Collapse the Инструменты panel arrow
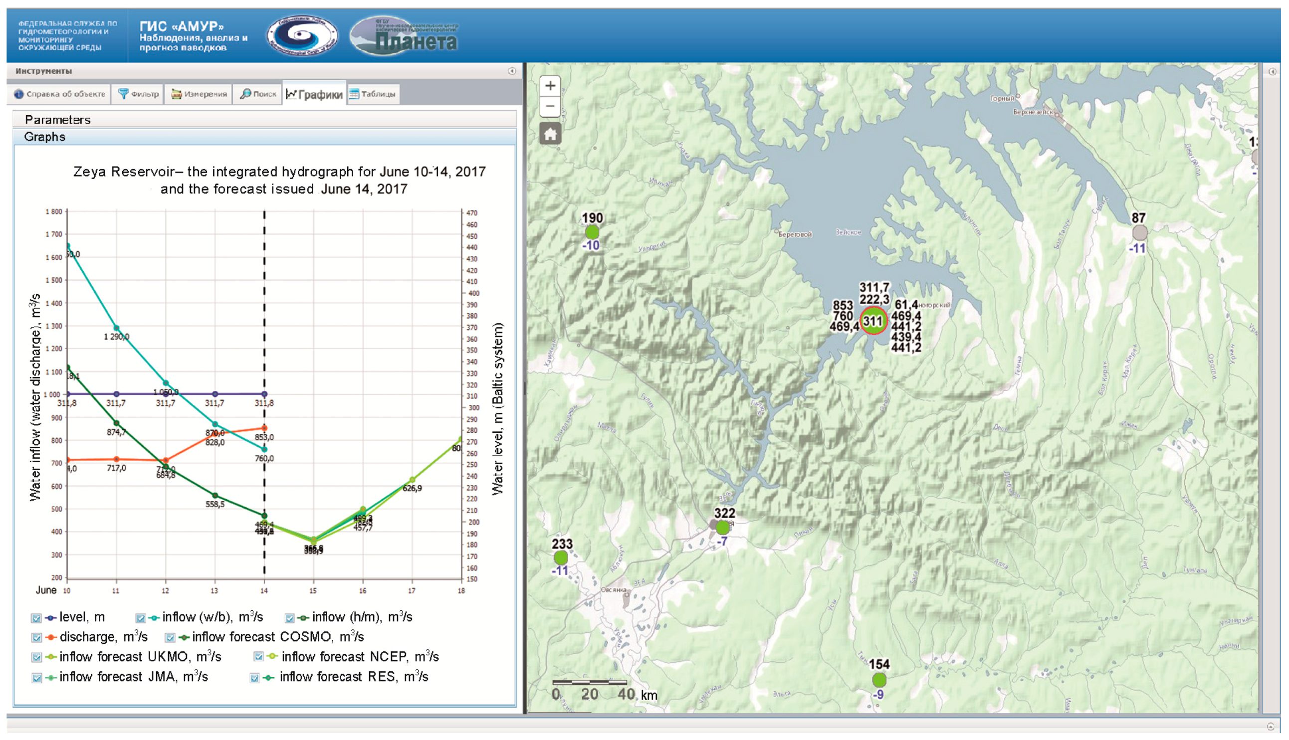 point(512,71)
